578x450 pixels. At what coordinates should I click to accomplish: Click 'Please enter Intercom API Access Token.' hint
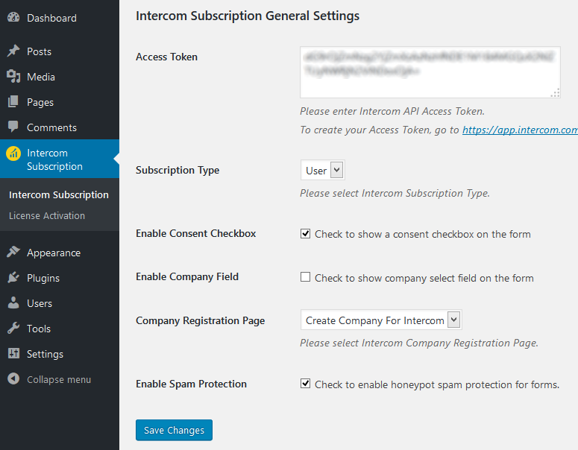(392, 111)
